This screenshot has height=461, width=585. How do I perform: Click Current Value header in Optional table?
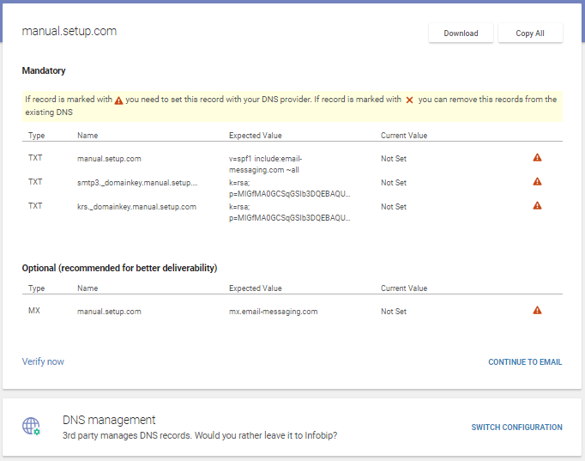tap(403, 288)
